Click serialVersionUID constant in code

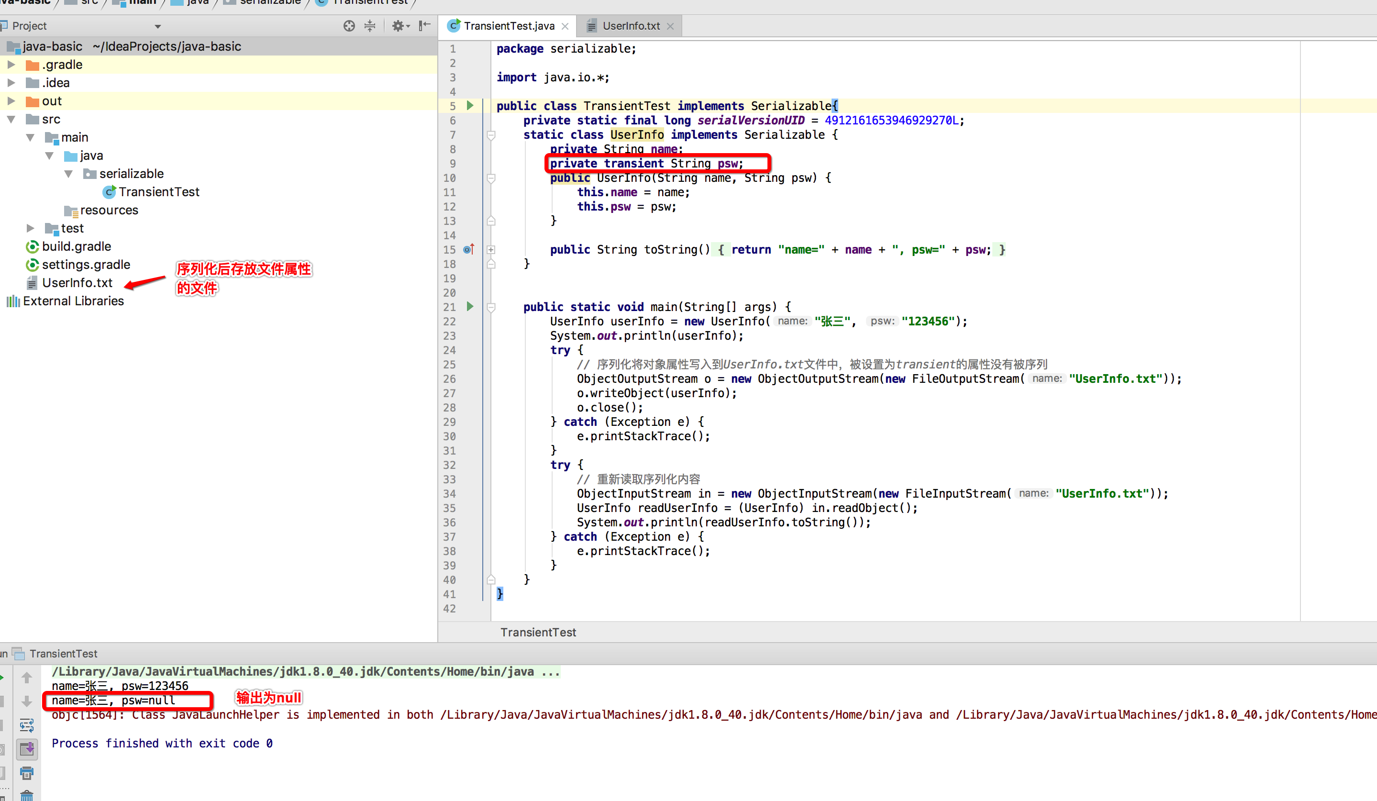pos(751,120)
